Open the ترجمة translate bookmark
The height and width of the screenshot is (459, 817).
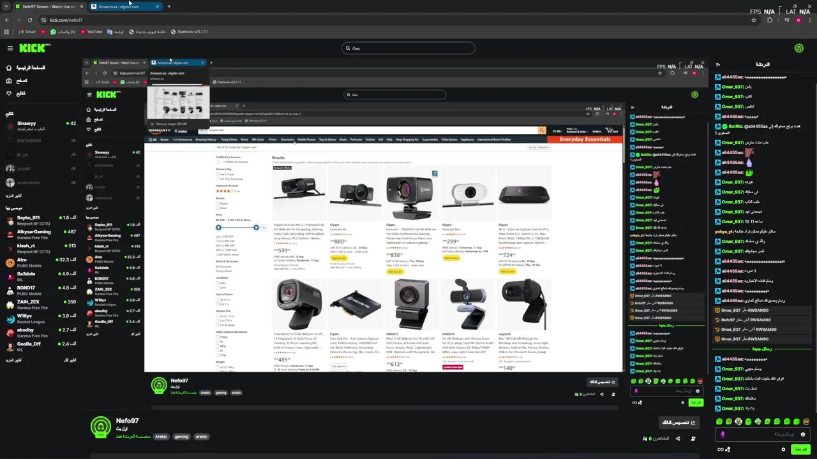[116, 32]
